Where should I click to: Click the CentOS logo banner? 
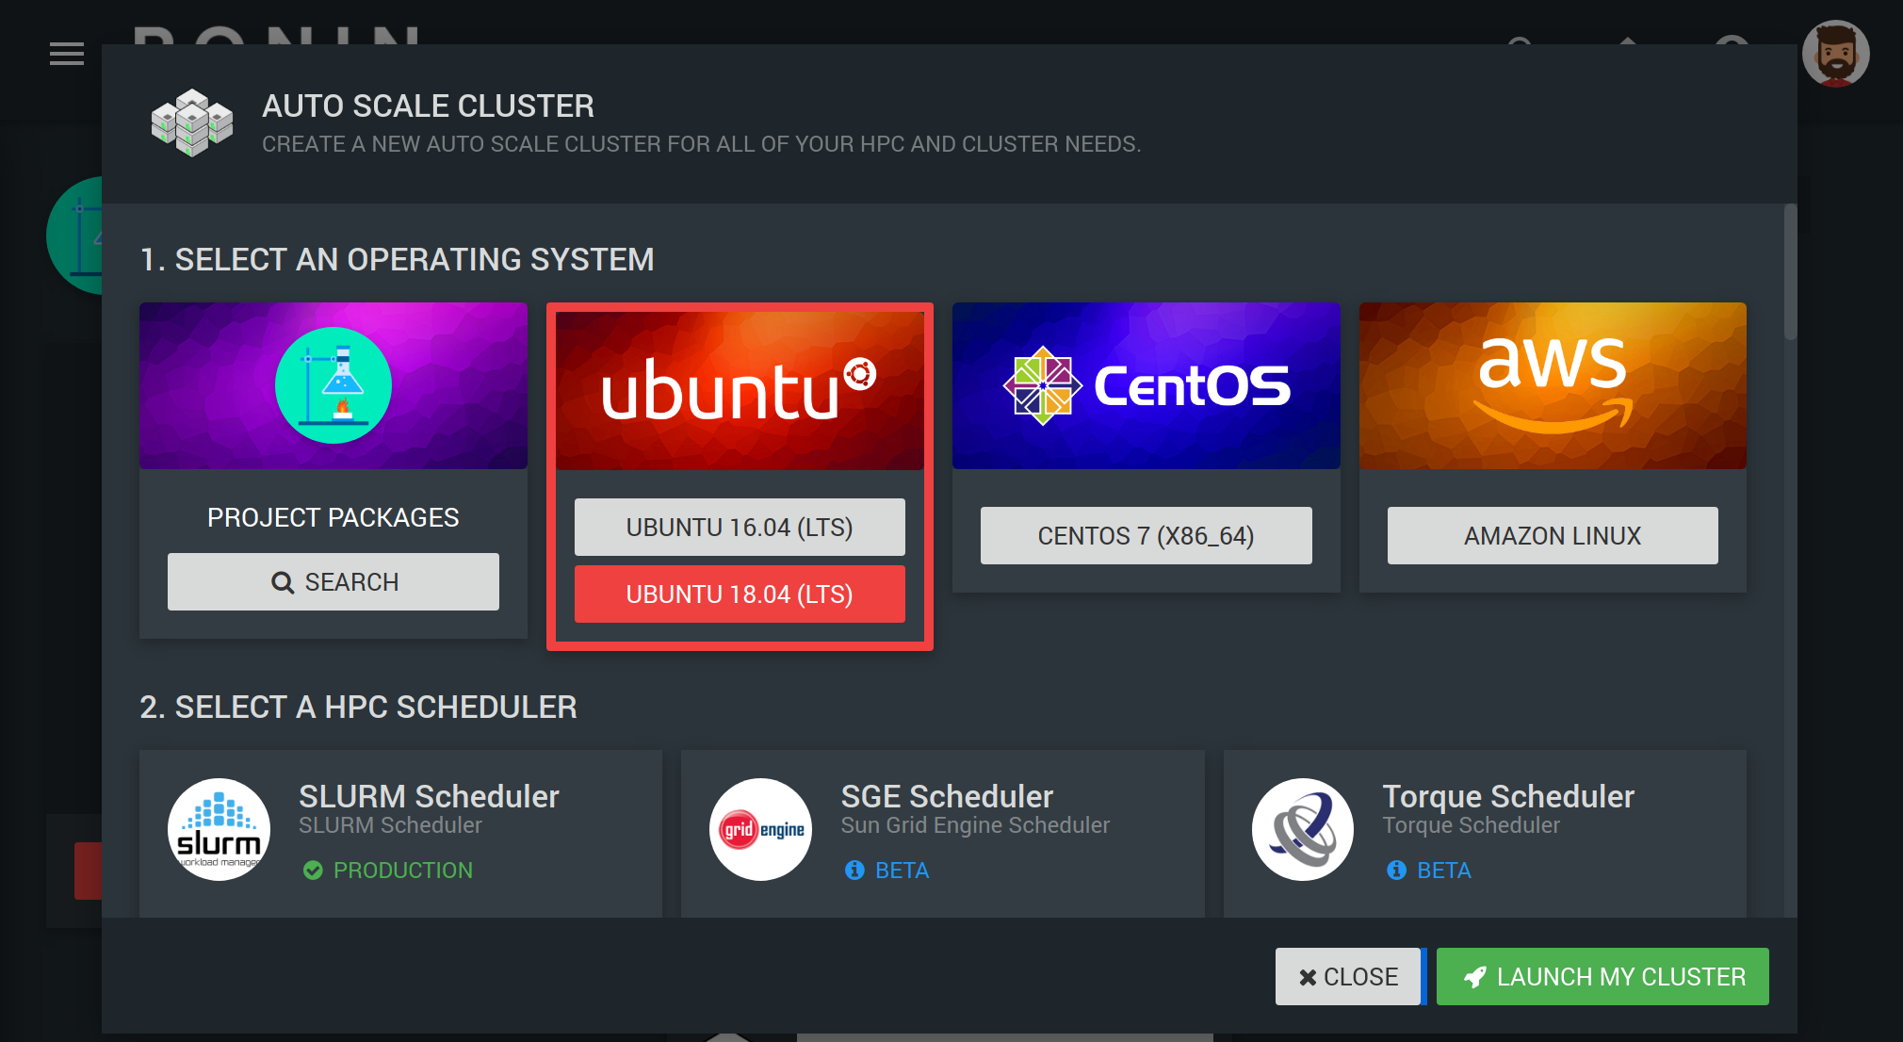(x=1146, y=385)
